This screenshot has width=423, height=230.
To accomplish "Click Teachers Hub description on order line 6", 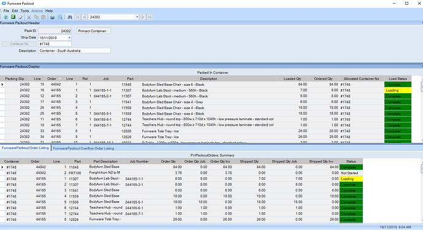I will 207,120.
